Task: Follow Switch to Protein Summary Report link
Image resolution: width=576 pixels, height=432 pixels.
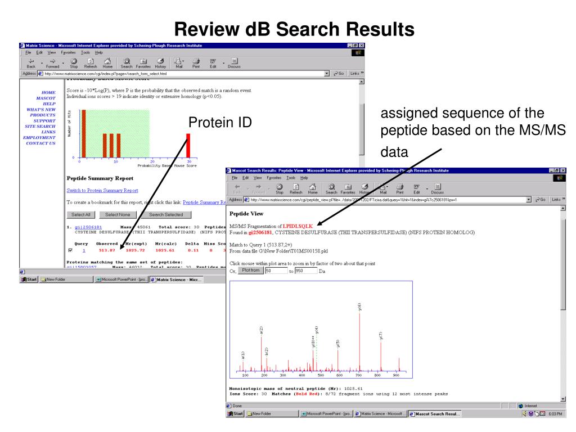Action: [102, 190]
